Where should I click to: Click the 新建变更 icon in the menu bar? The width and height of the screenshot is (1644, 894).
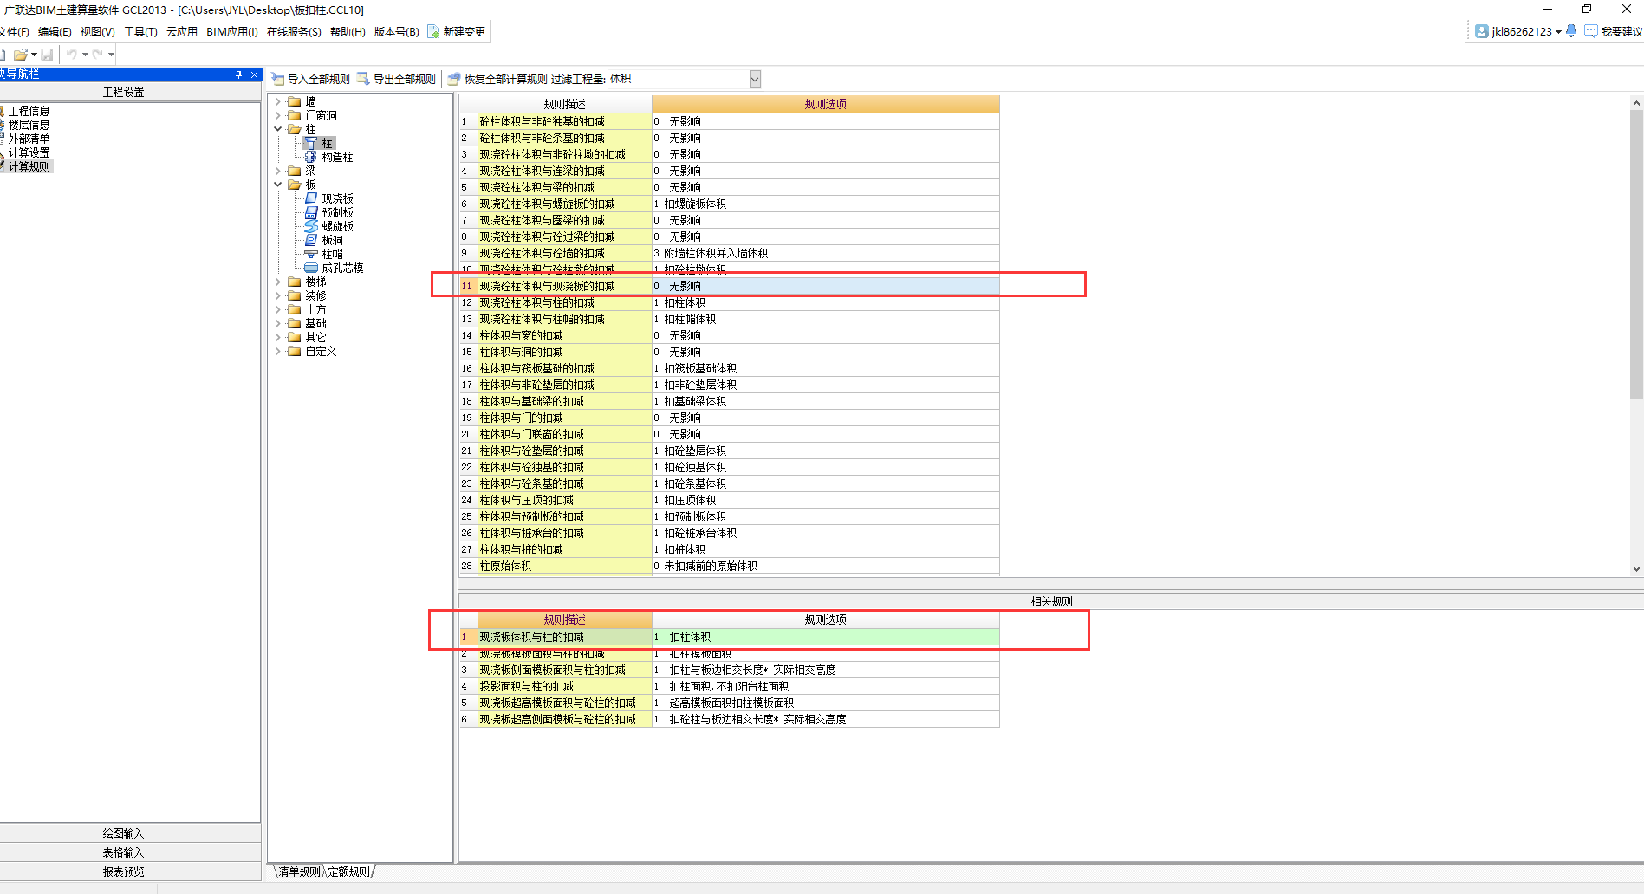433,31
